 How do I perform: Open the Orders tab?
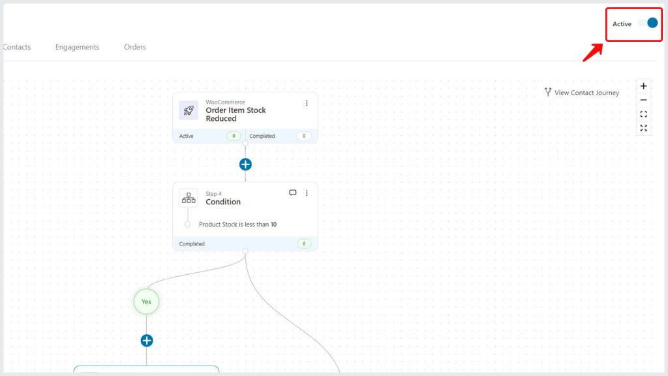[x=135, y=47]
